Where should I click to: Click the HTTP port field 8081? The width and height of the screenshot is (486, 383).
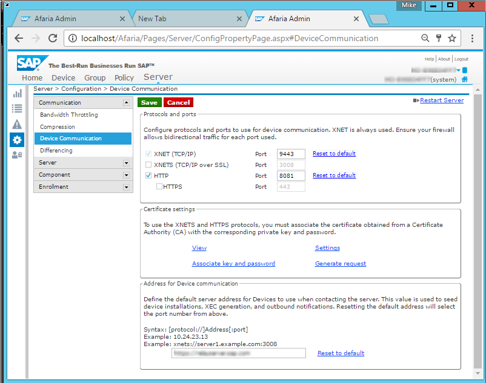(291, 175)
